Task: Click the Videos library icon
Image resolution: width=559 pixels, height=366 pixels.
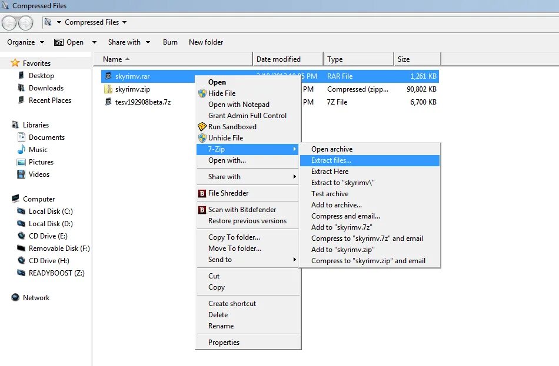Action: coord(21,174)
